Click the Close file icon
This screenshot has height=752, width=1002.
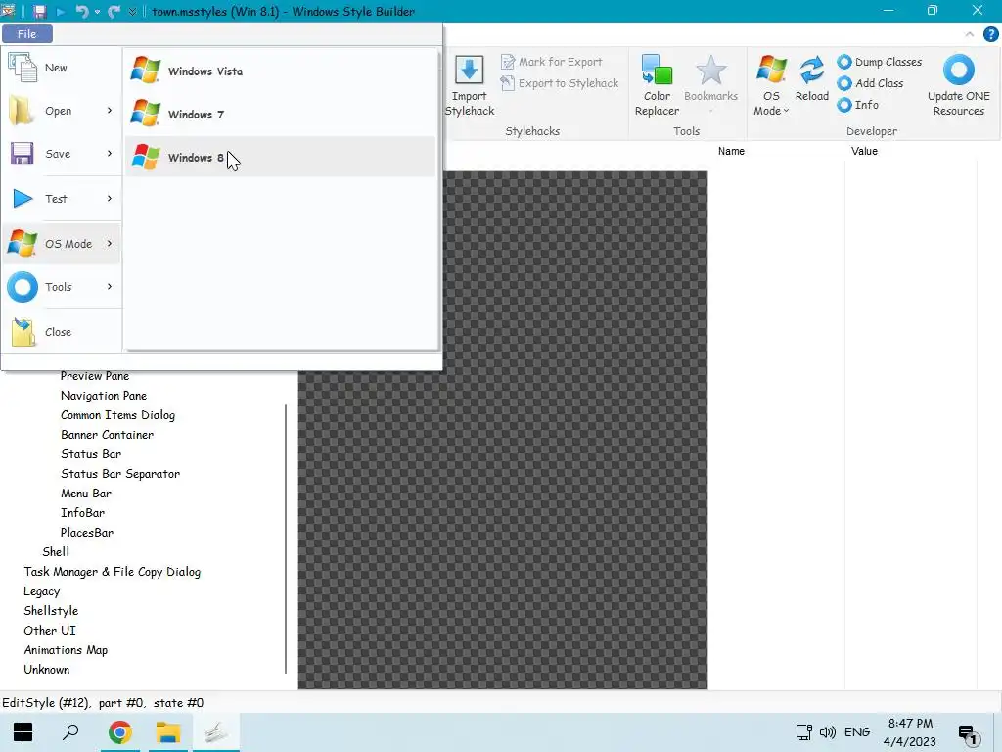pyautogui.click(x=23, y=332)
